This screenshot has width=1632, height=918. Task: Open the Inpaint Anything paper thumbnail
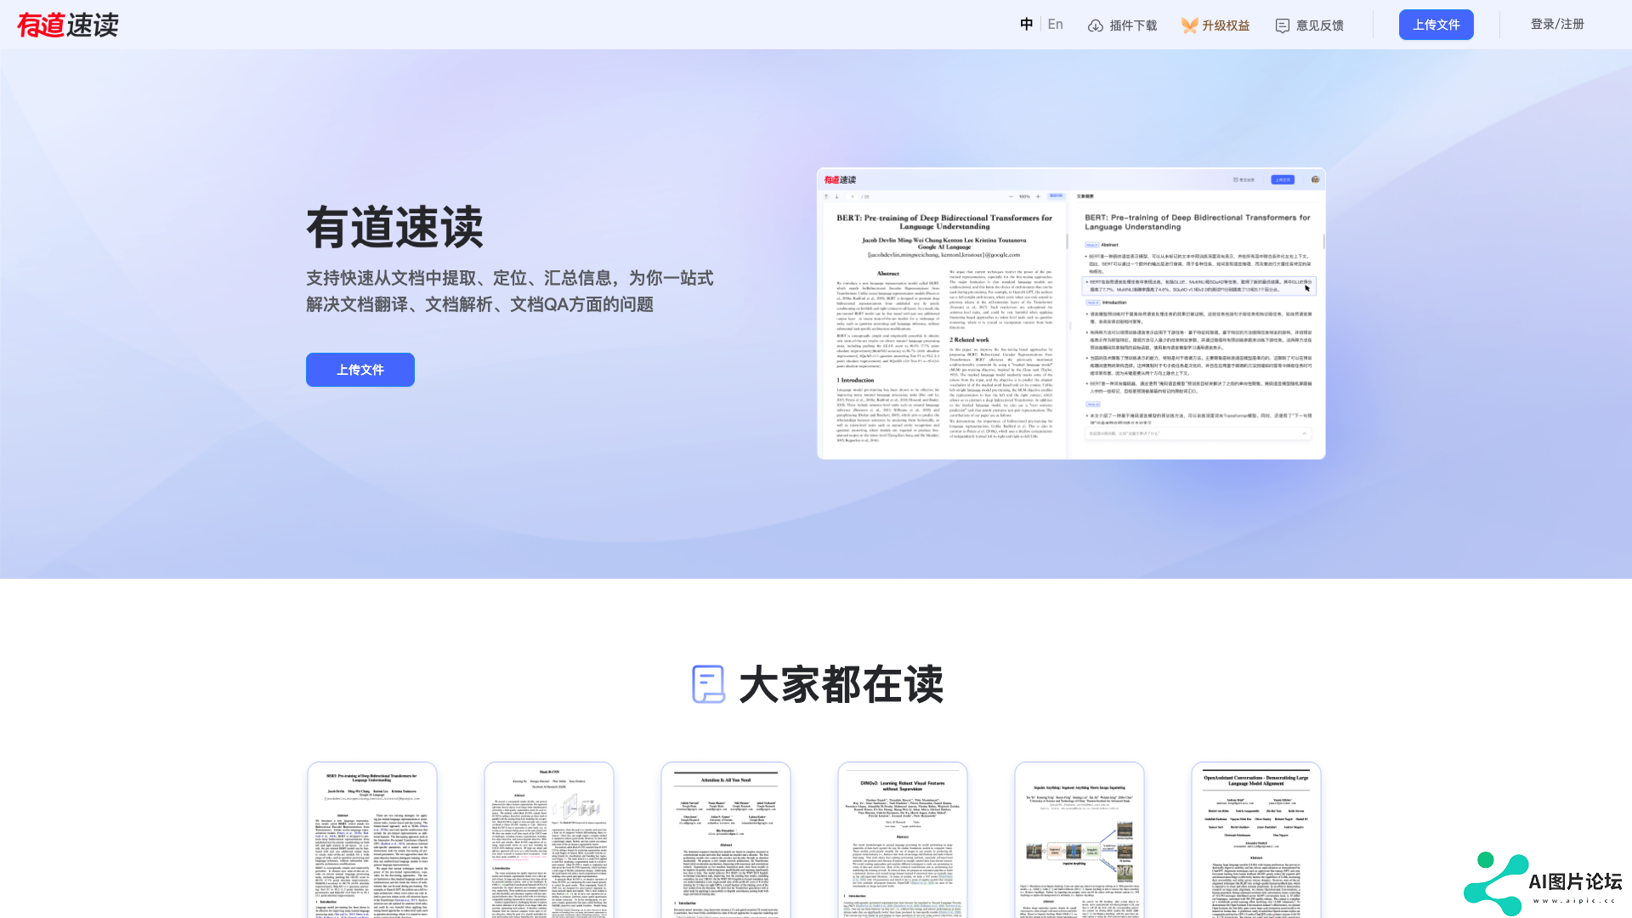[x=1079, y=840]
